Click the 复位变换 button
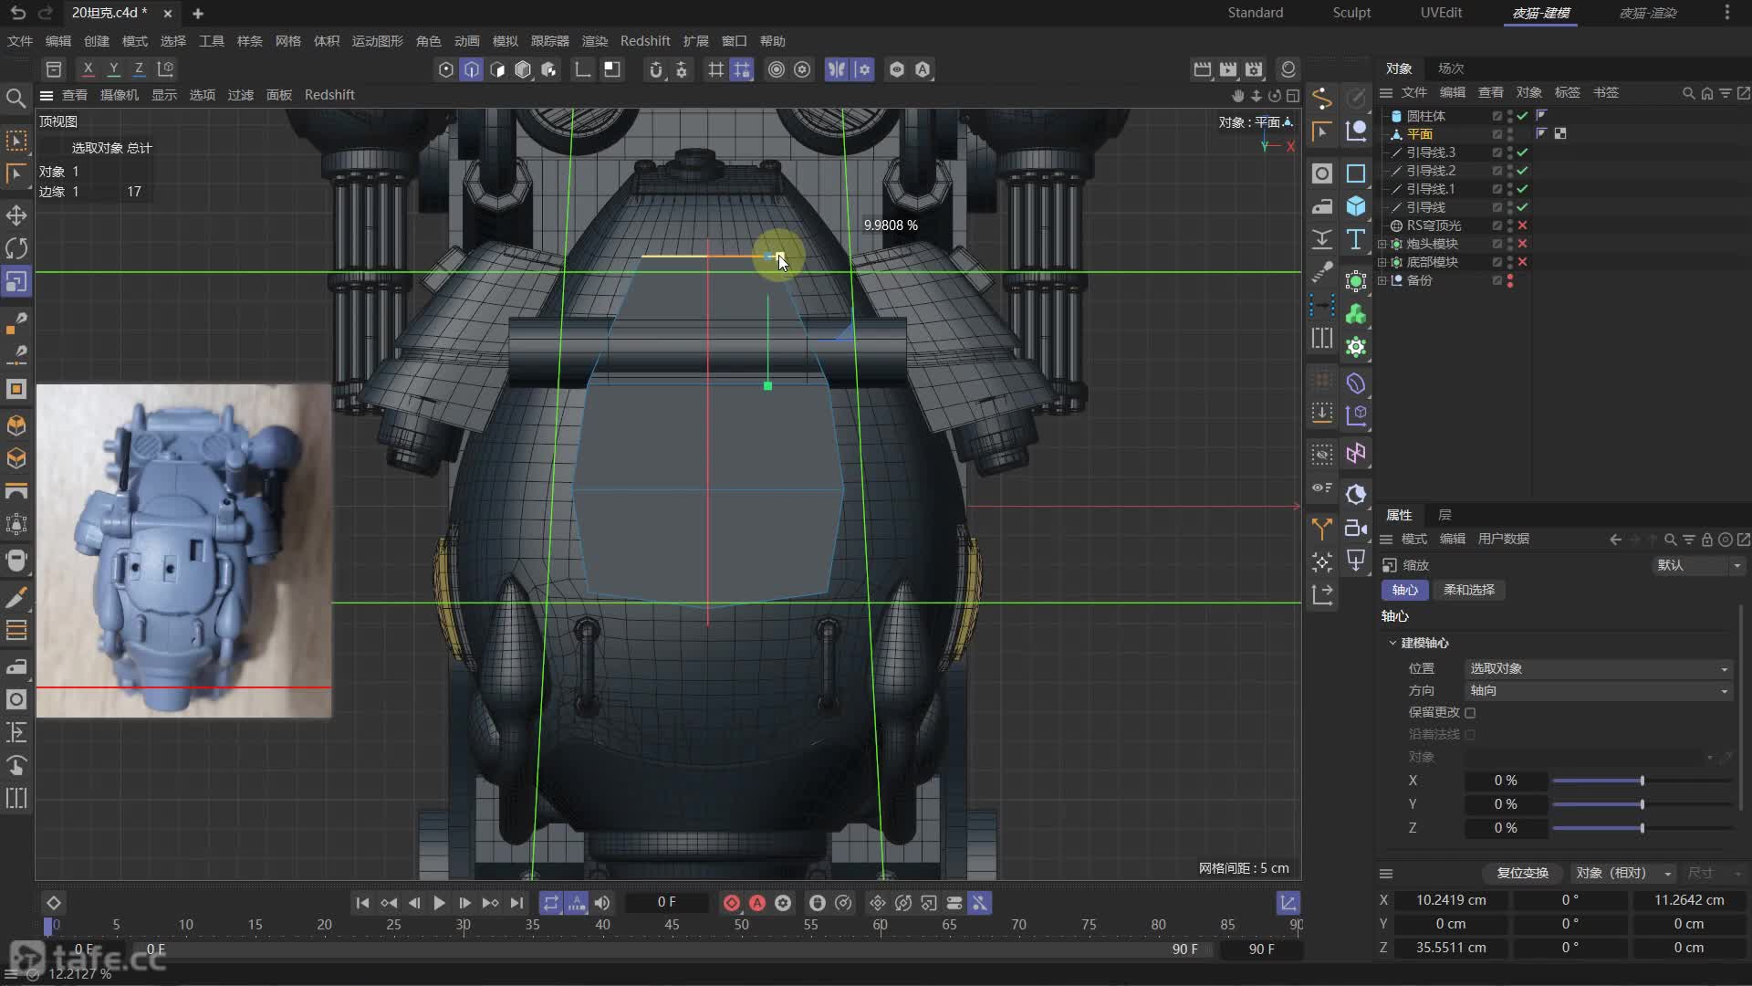The height and width of the screenshot is (986, 1752). coord(1522,873)
